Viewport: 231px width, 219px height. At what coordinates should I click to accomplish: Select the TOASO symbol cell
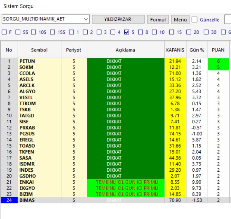click(x=39, y=146)
